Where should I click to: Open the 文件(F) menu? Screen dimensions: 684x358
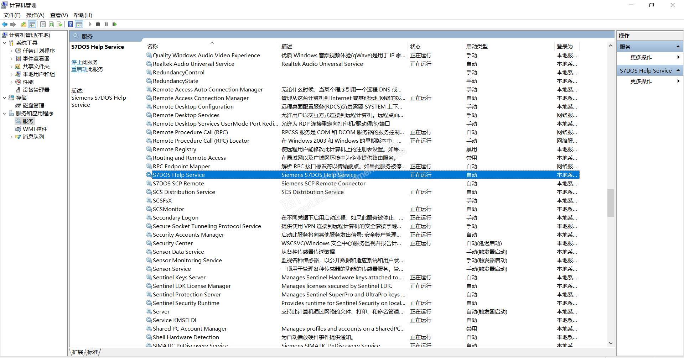tap(12, 15)
